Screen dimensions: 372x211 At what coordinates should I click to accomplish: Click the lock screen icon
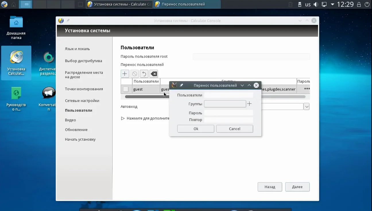(x=359, y=5)
